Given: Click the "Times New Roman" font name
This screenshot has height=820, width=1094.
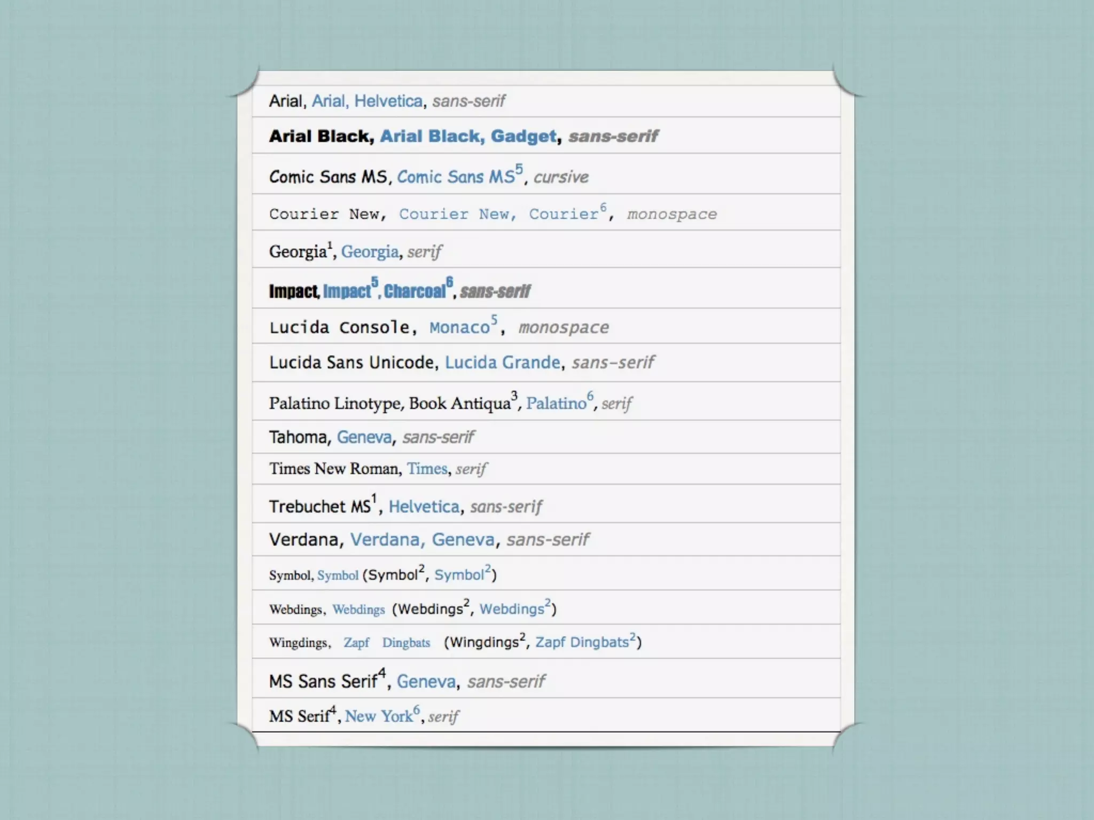Looking at the screenshot, I should click(x=334, y=469).
